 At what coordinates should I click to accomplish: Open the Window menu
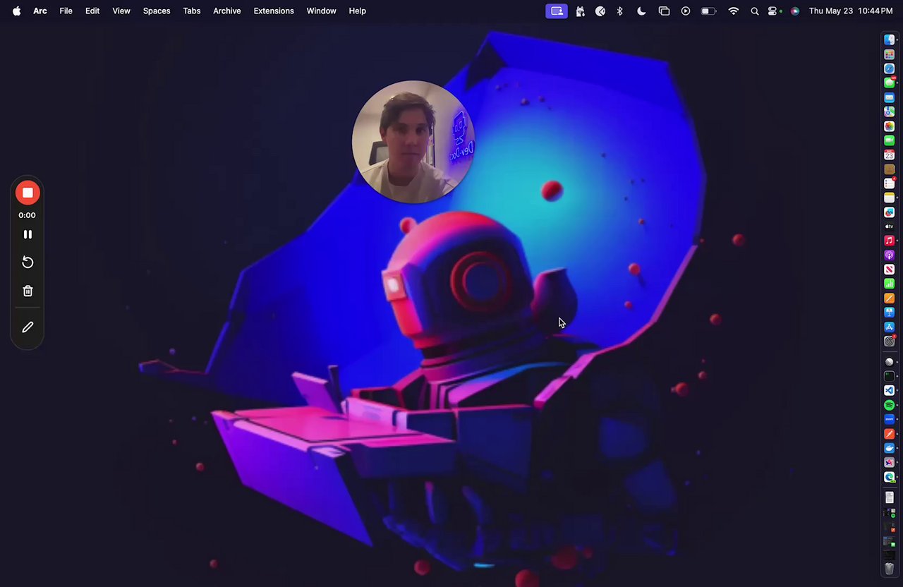point(321,11)
